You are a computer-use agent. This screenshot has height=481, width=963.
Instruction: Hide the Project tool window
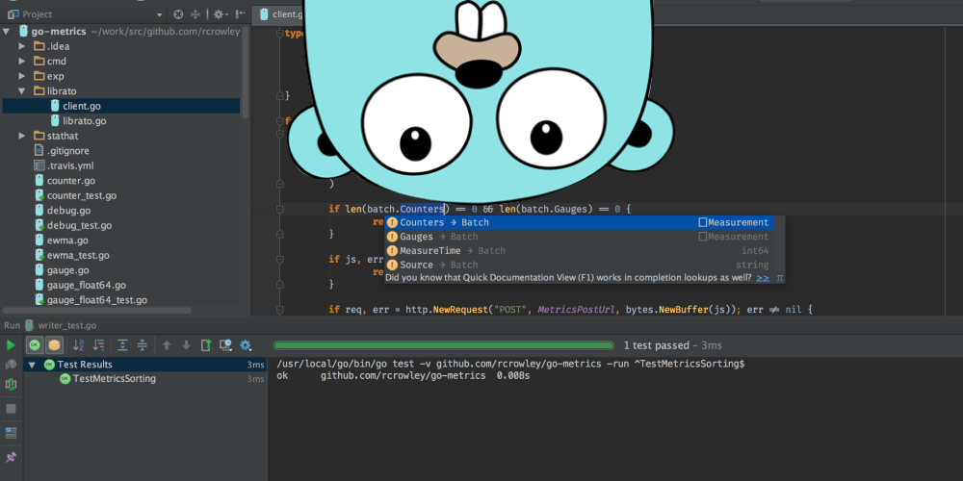point(240,14)
